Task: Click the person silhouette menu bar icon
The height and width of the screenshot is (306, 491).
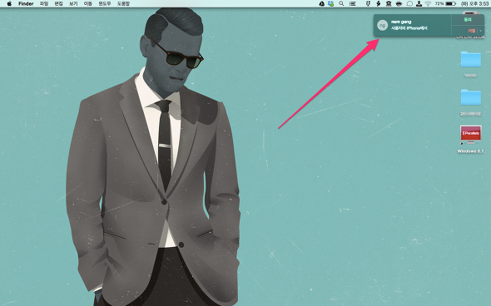Action: coord(419,4)
